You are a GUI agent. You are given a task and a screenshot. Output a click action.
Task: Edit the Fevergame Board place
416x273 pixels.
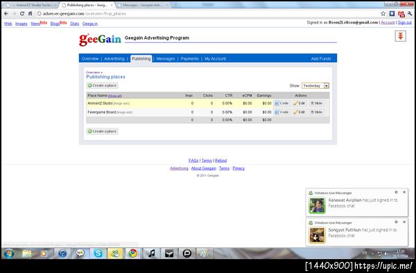click(x=300, y=112)
